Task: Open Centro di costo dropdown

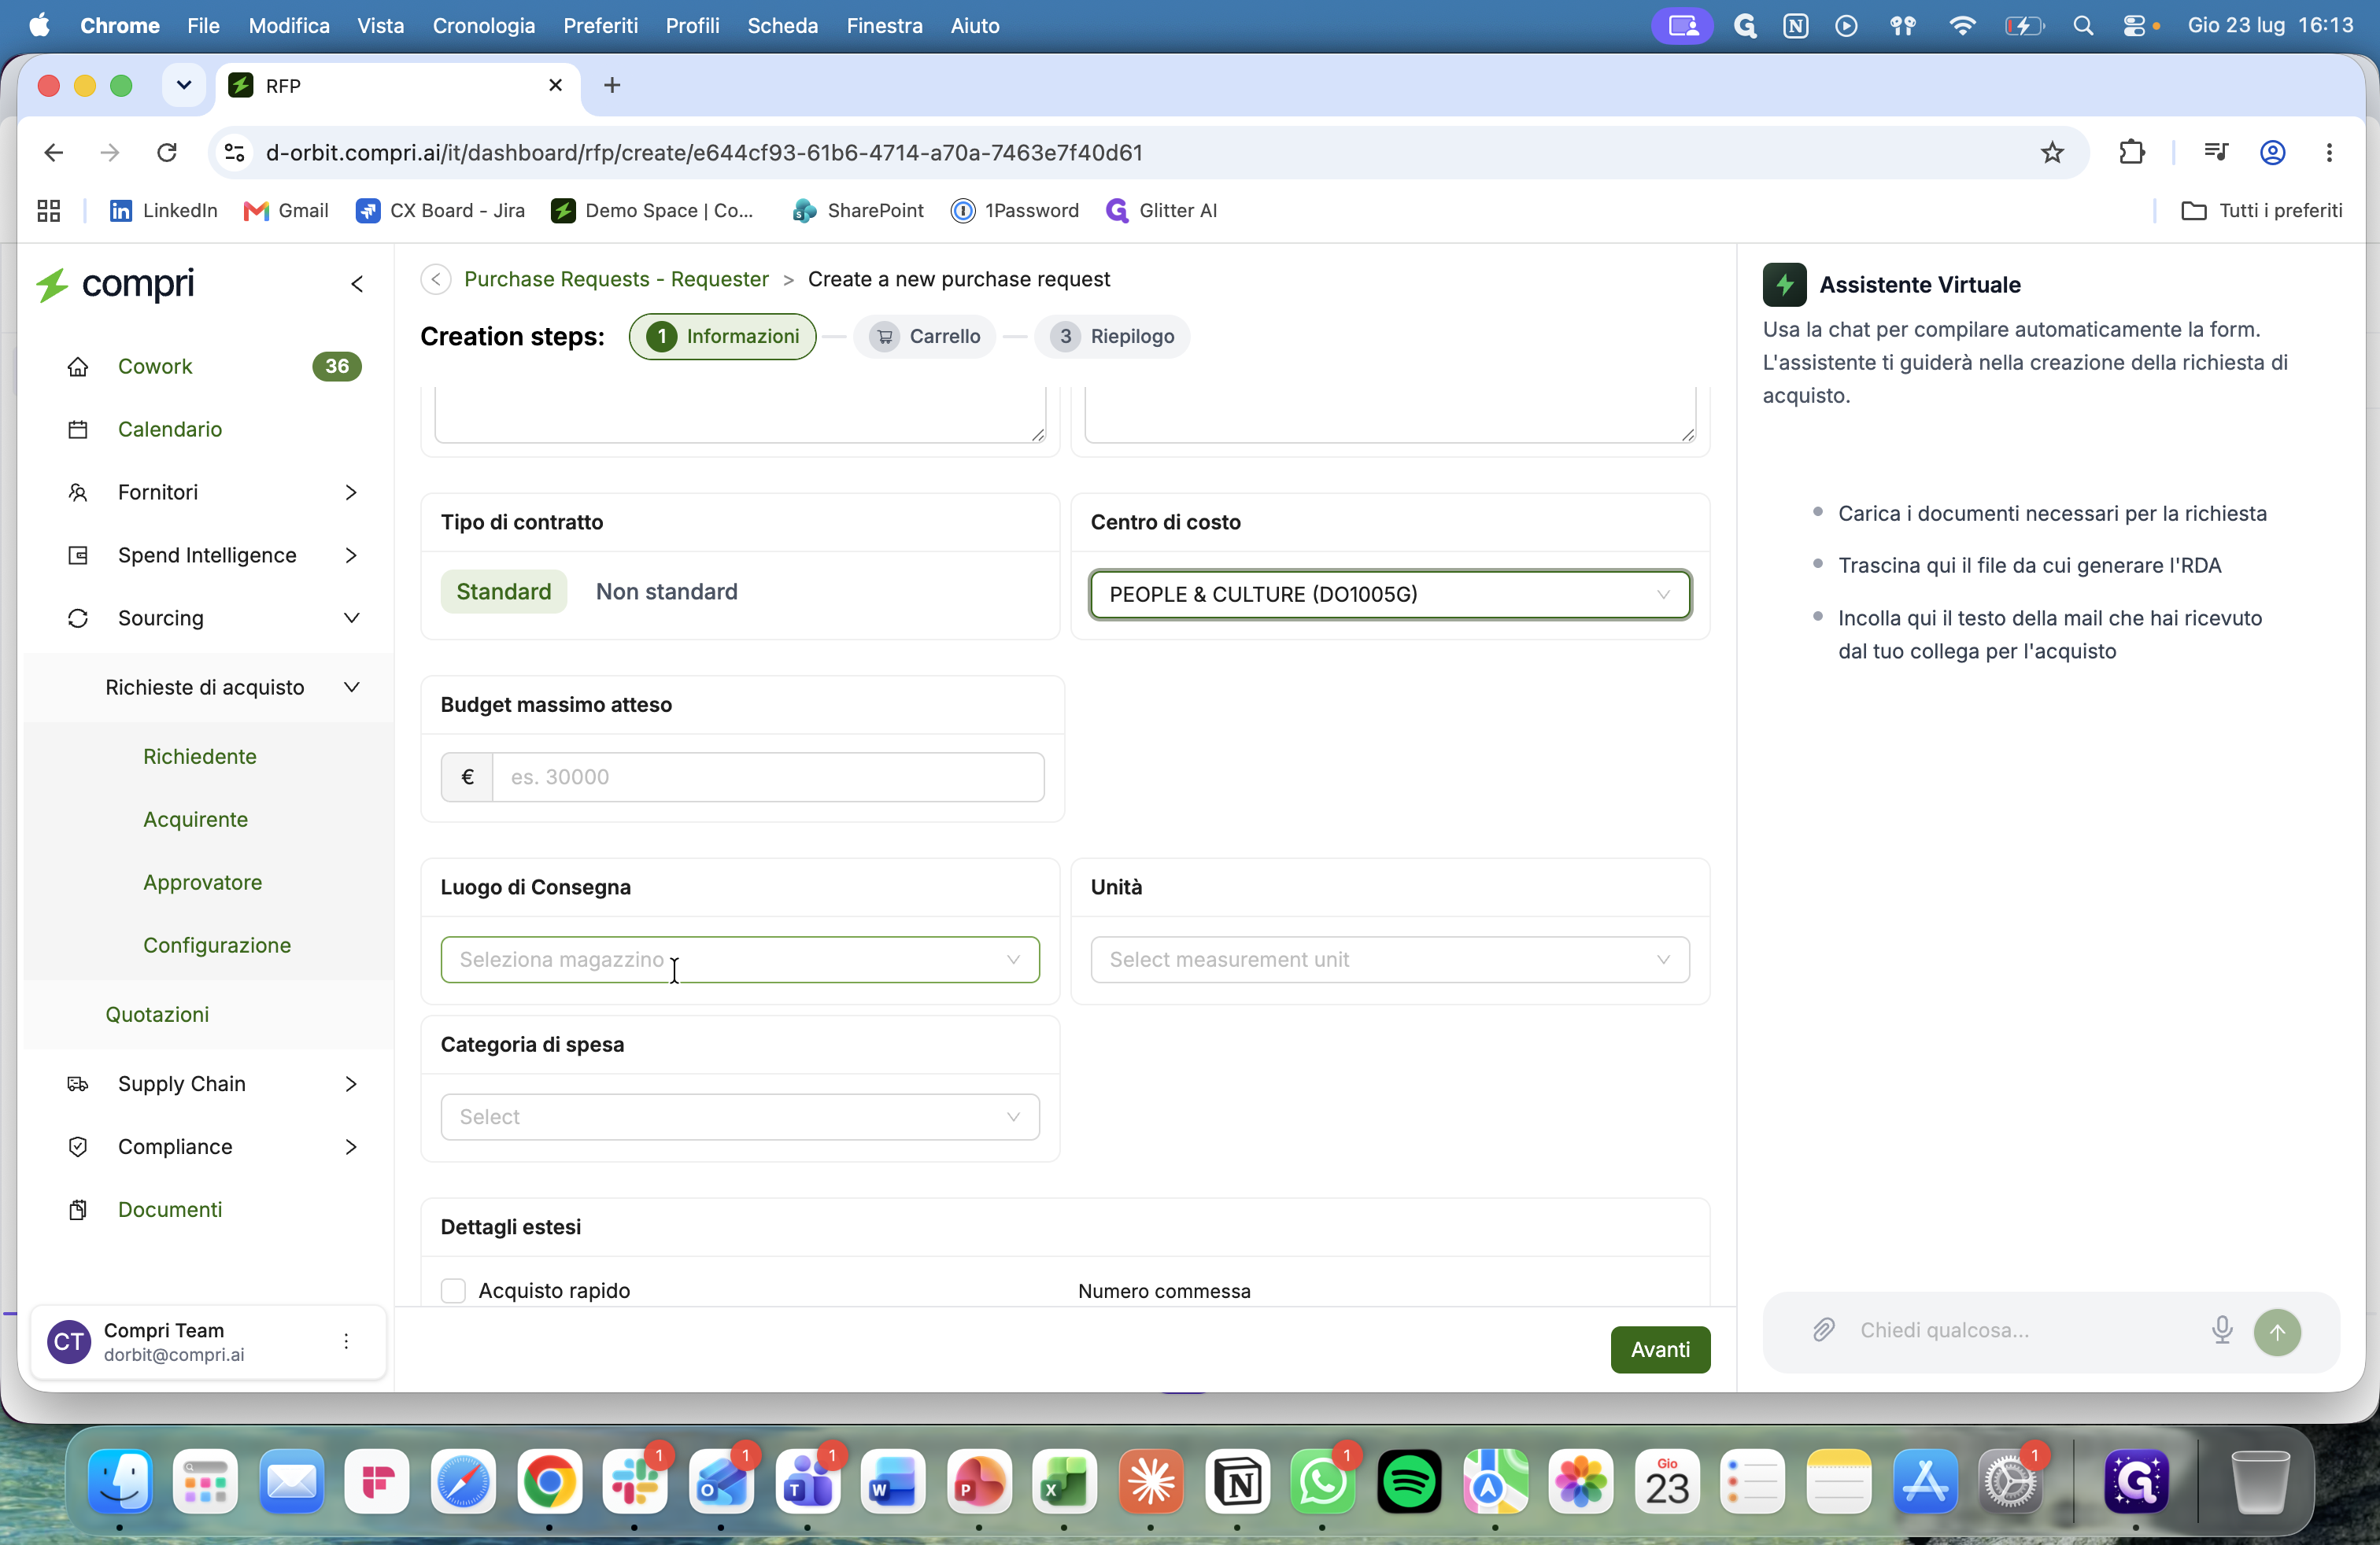Action: coord(1390,596)
